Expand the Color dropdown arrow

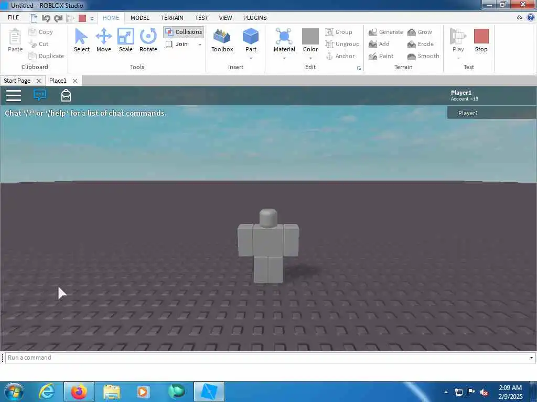coord(310,58)
